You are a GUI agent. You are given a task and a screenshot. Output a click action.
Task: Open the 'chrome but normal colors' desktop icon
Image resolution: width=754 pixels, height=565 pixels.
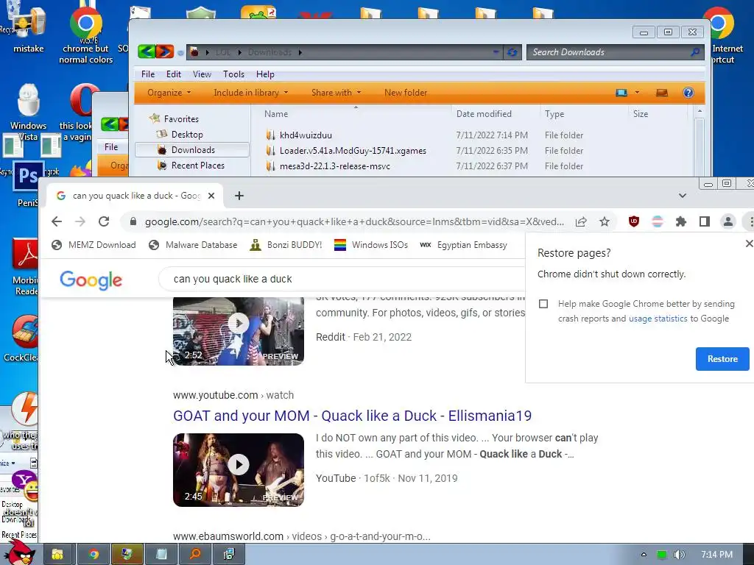coord(85,34)
